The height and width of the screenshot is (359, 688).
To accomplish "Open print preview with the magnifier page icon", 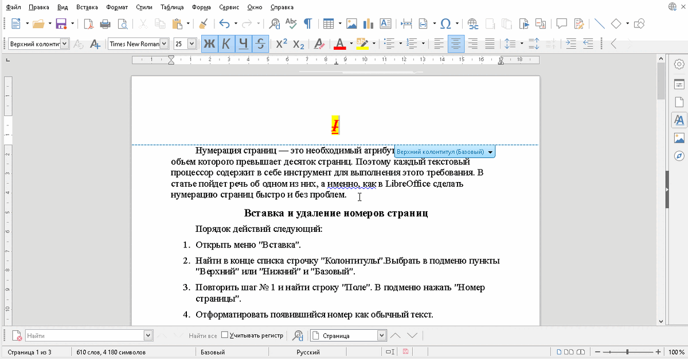I will pos(123,24).
